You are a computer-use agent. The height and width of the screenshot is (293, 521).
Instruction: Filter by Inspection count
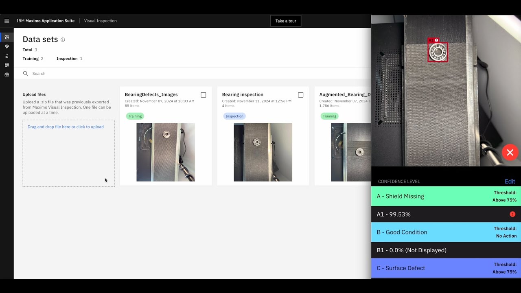click(x=70, y=59)
